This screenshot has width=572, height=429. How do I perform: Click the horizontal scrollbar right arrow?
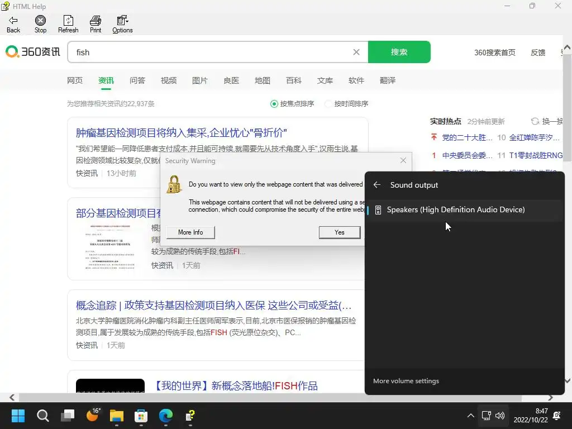tap(550, 397)
